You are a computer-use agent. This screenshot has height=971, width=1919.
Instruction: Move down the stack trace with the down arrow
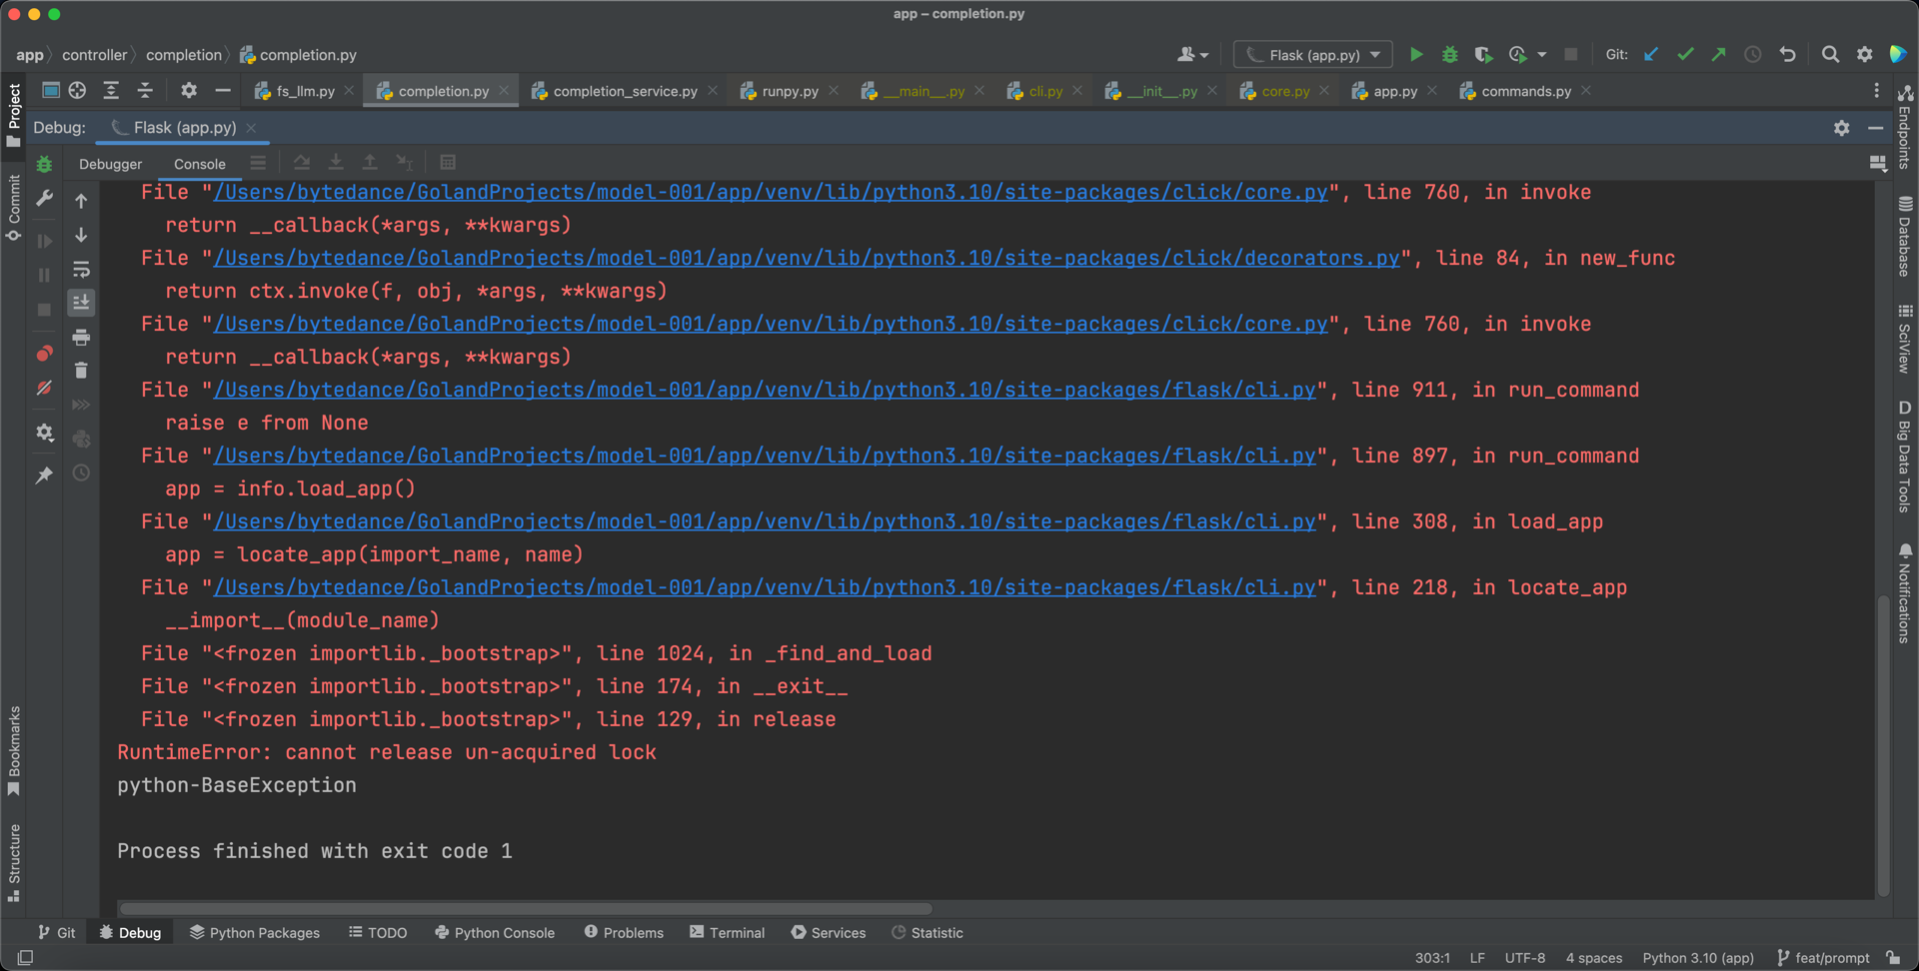click(x=81, y=235)
